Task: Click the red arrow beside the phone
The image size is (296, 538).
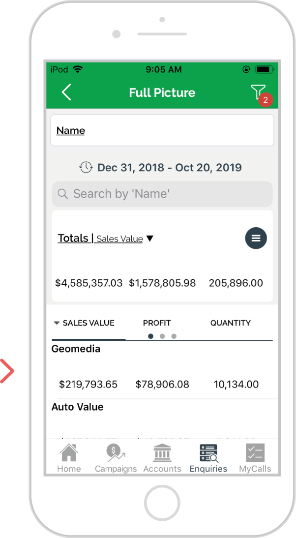Action: click(7, 371)
